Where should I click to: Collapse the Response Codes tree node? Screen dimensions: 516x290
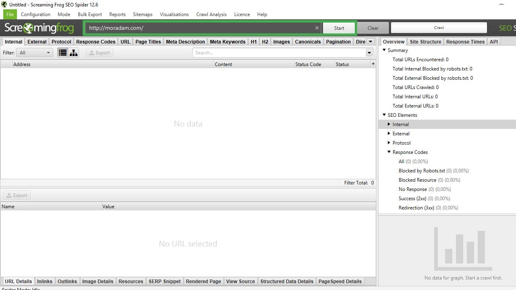pyautogui.click(x=389, y=152)
